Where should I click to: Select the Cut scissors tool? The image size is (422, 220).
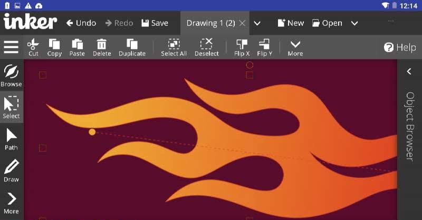[x=33, y=47]
